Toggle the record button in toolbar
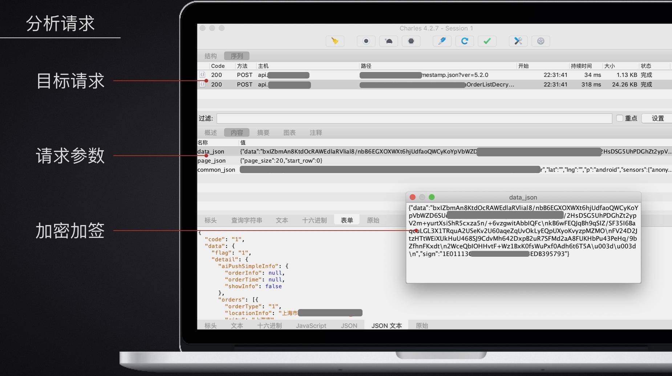Screen dimensions: 672x376 coord(366,41)
